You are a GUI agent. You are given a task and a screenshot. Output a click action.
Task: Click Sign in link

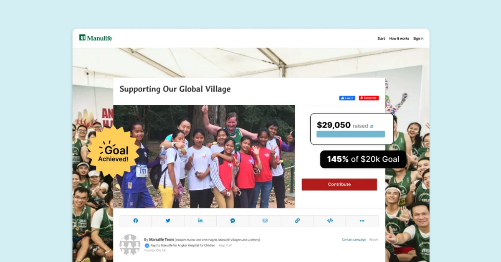point(418,38)
